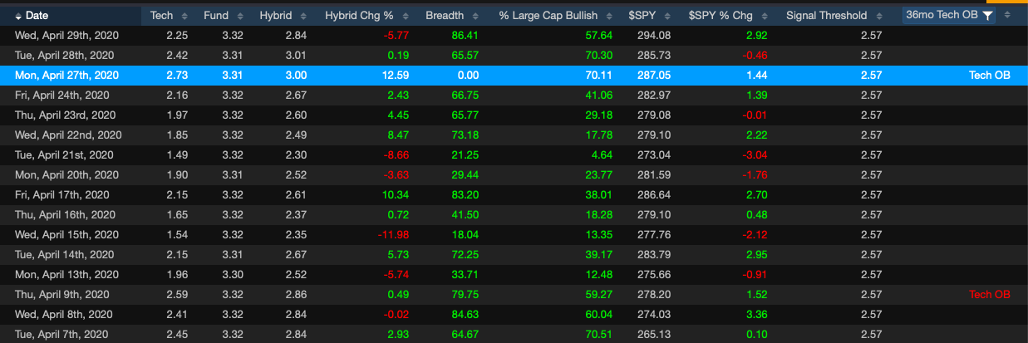Select the Wed, April 29th, 2020 row
1028x343 pixels.
514,36
